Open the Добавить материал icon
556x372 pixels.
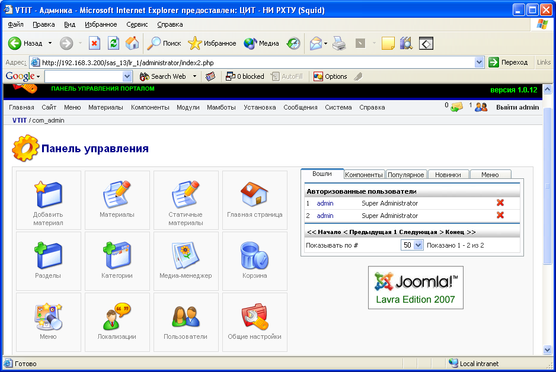tap(48, 201)
